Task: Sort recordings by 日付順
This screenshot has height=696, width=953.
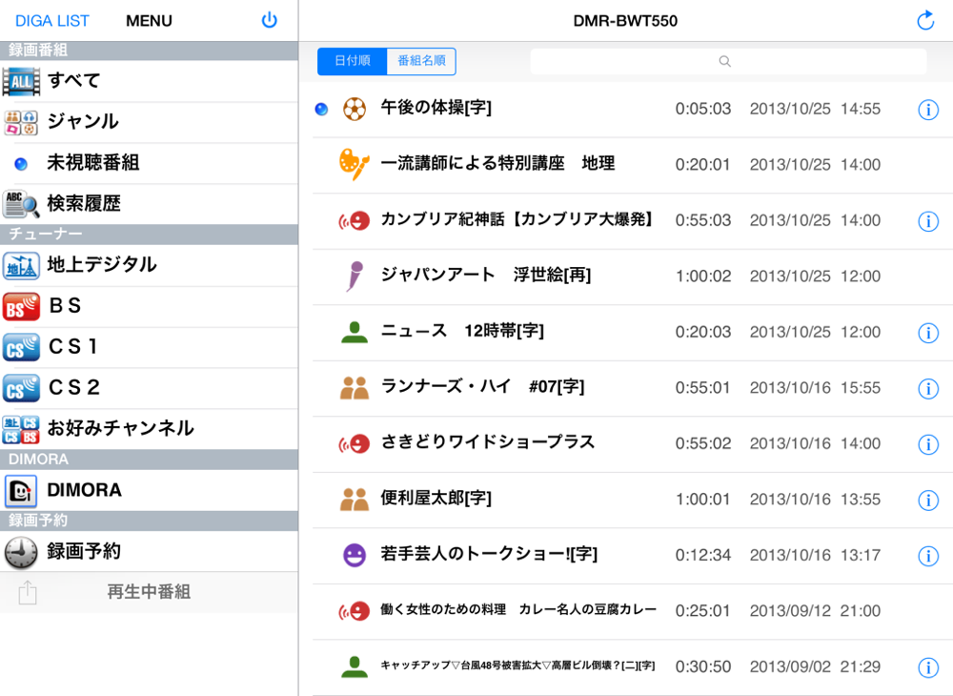Action: coord(352,61)
